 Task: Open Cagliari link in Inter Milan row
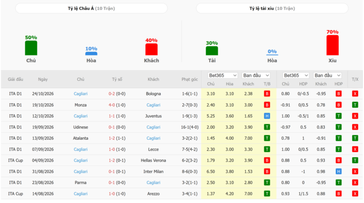(x=81, y=172)
